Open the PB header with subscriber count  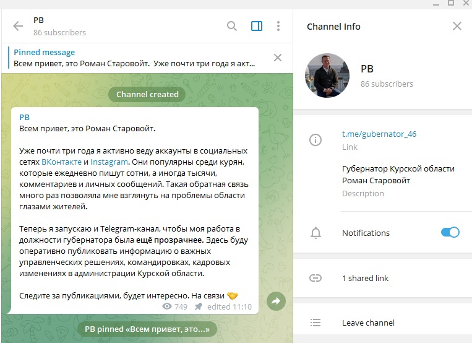point(59,26)
